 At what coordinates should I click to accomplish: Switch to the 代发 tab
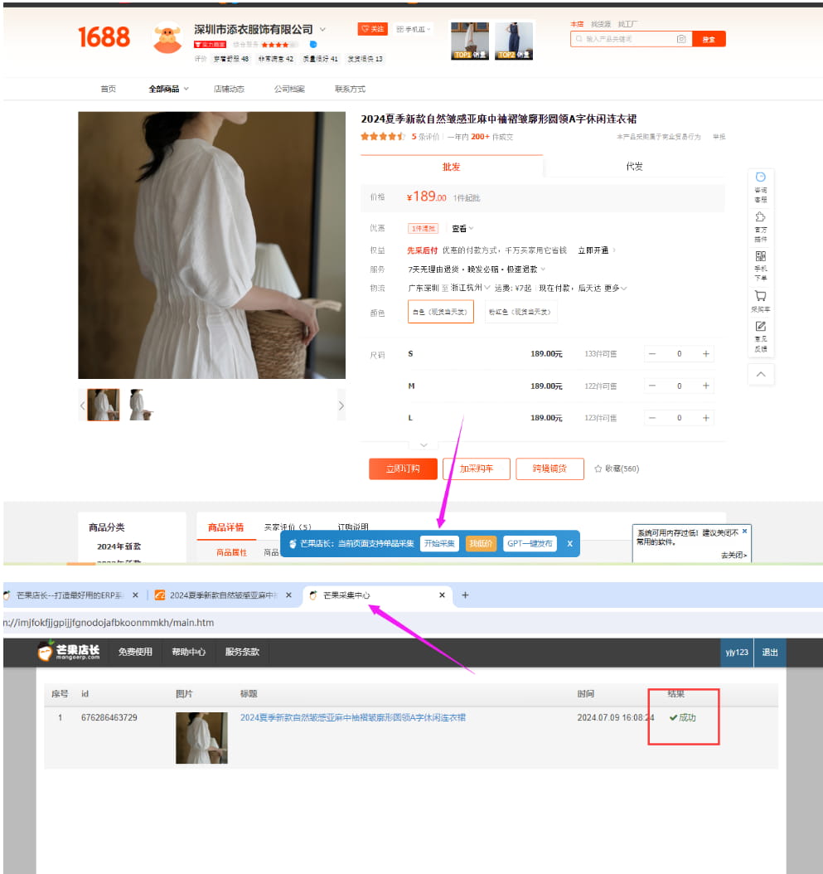coord(634,166)
